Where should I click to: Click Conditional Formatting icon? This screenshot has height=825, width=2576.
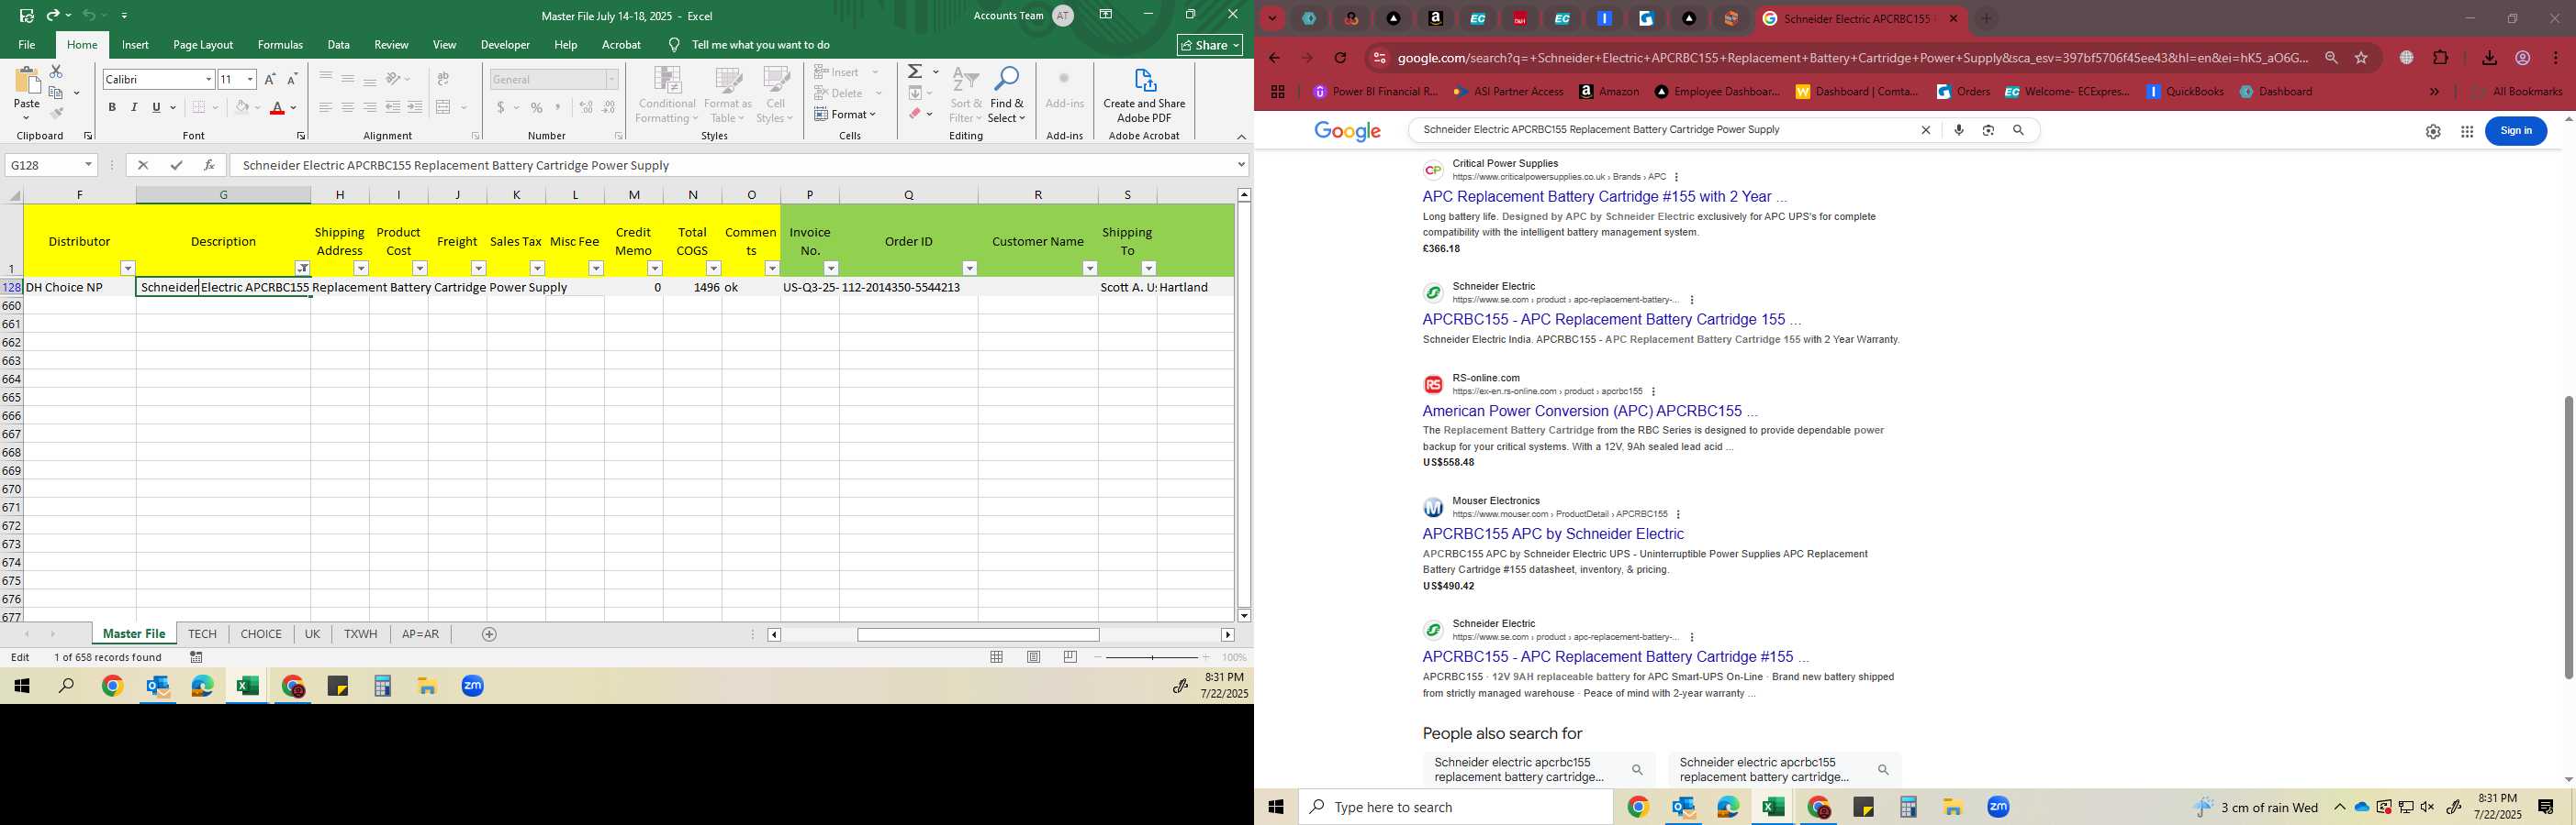click(x=667, y=95)
